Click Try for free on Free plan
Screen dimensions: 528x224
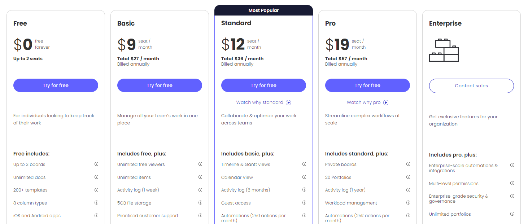click(x=56, y=85)
